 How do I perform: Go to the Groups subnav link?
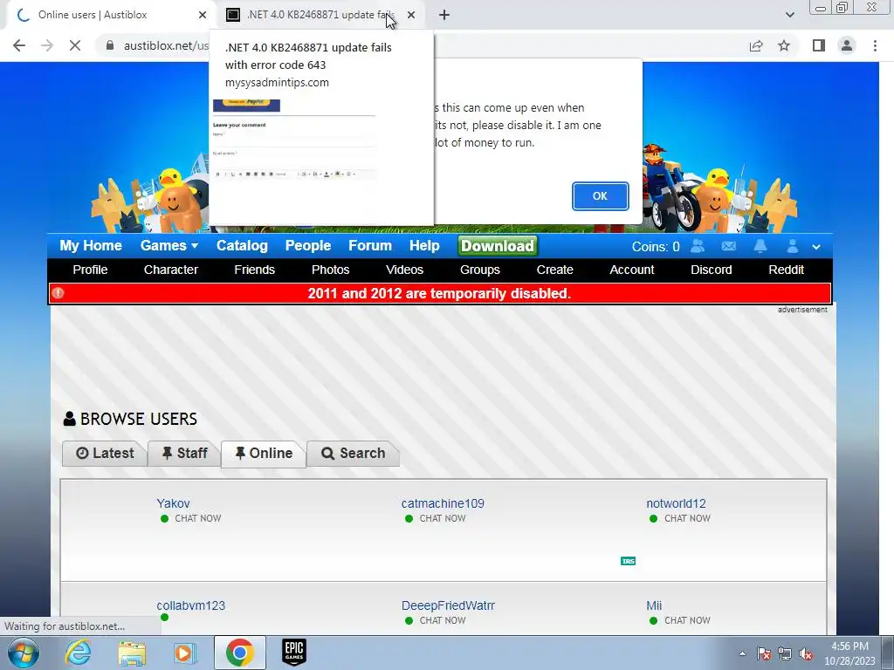479,270
